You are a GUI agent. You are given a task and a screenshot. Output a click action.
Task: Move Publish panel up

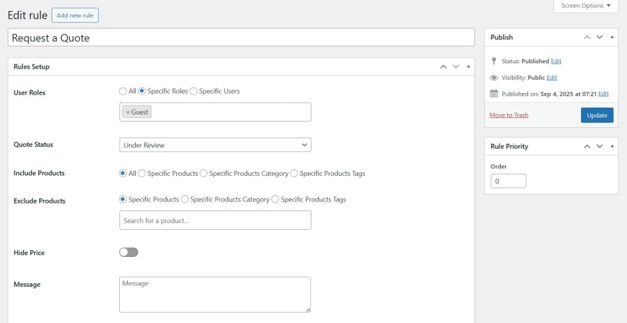coord(587,37)
